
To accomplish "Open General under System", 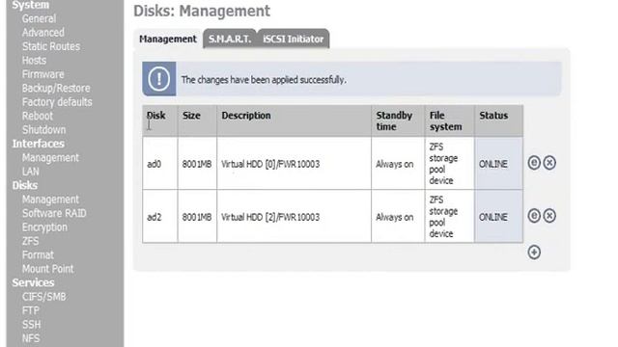I will click(x=39, y=18).
